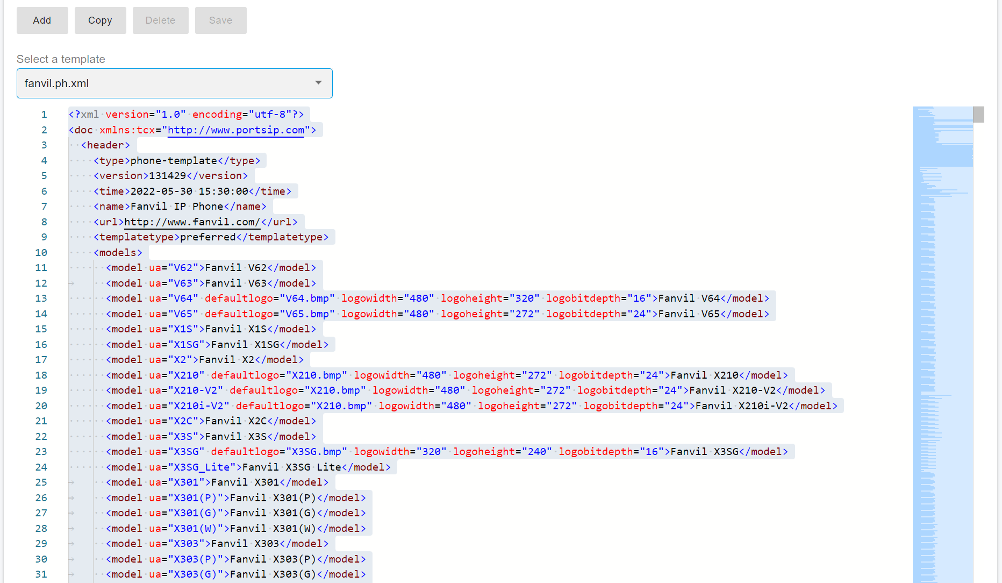Click the Delete template button
The height and width of the screenshot is (583, 1002).
160,20
